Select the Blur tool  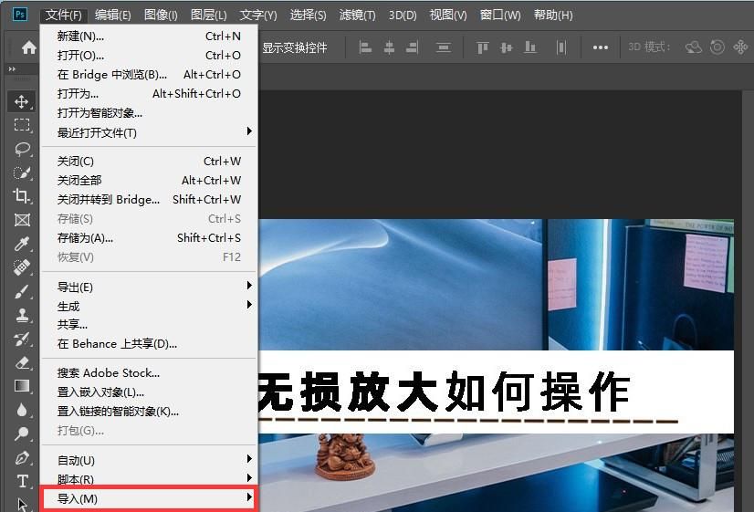[x=22, y=410]
